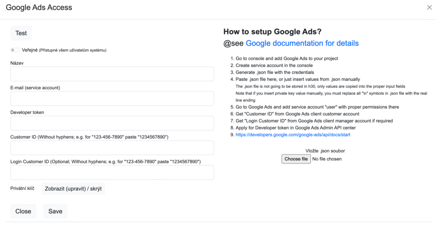Click the Privátní klíč label
This screenshot has height=229, width=436.
[x=22, y=188]
